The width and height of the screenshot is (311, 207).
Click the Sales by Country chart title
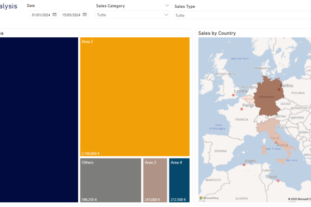[x=217, y=33]
